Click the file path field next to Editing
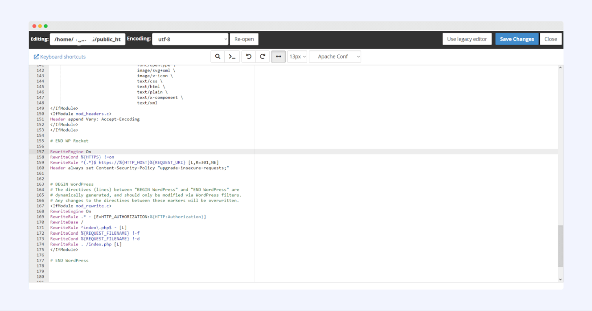 87,39
